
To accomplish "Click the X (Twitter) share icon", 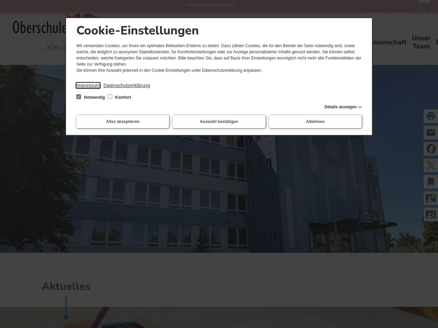I will point(430,165).
